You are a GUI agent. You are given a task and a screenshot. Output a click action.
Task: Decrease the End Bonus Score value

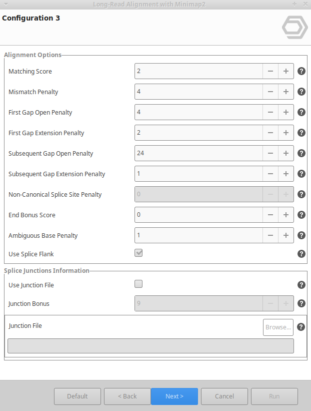(x=270, y=215)
